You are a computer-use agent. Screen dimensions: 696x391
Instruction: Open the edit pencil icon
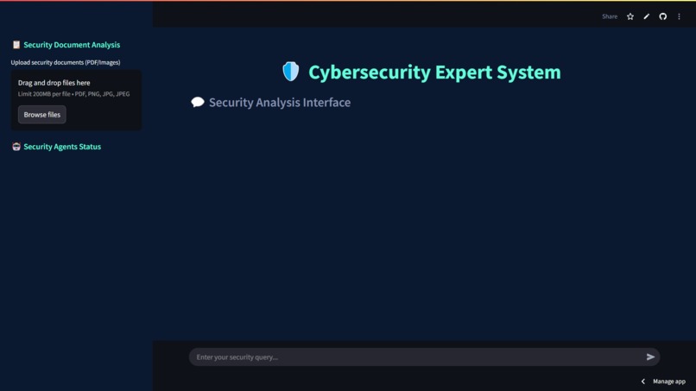(646, 16)
